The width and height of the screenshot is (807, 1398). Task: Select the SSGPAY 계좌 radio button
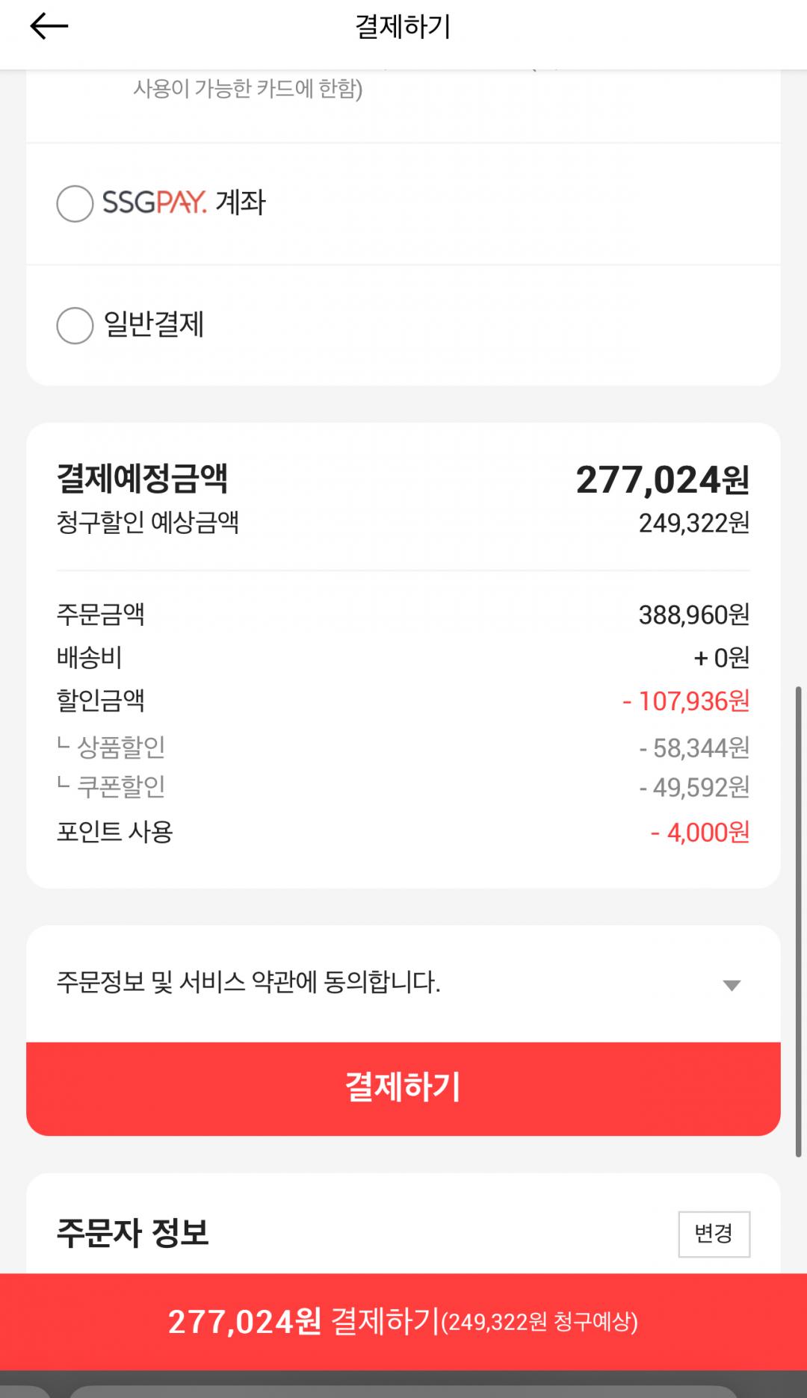point(75,204)
